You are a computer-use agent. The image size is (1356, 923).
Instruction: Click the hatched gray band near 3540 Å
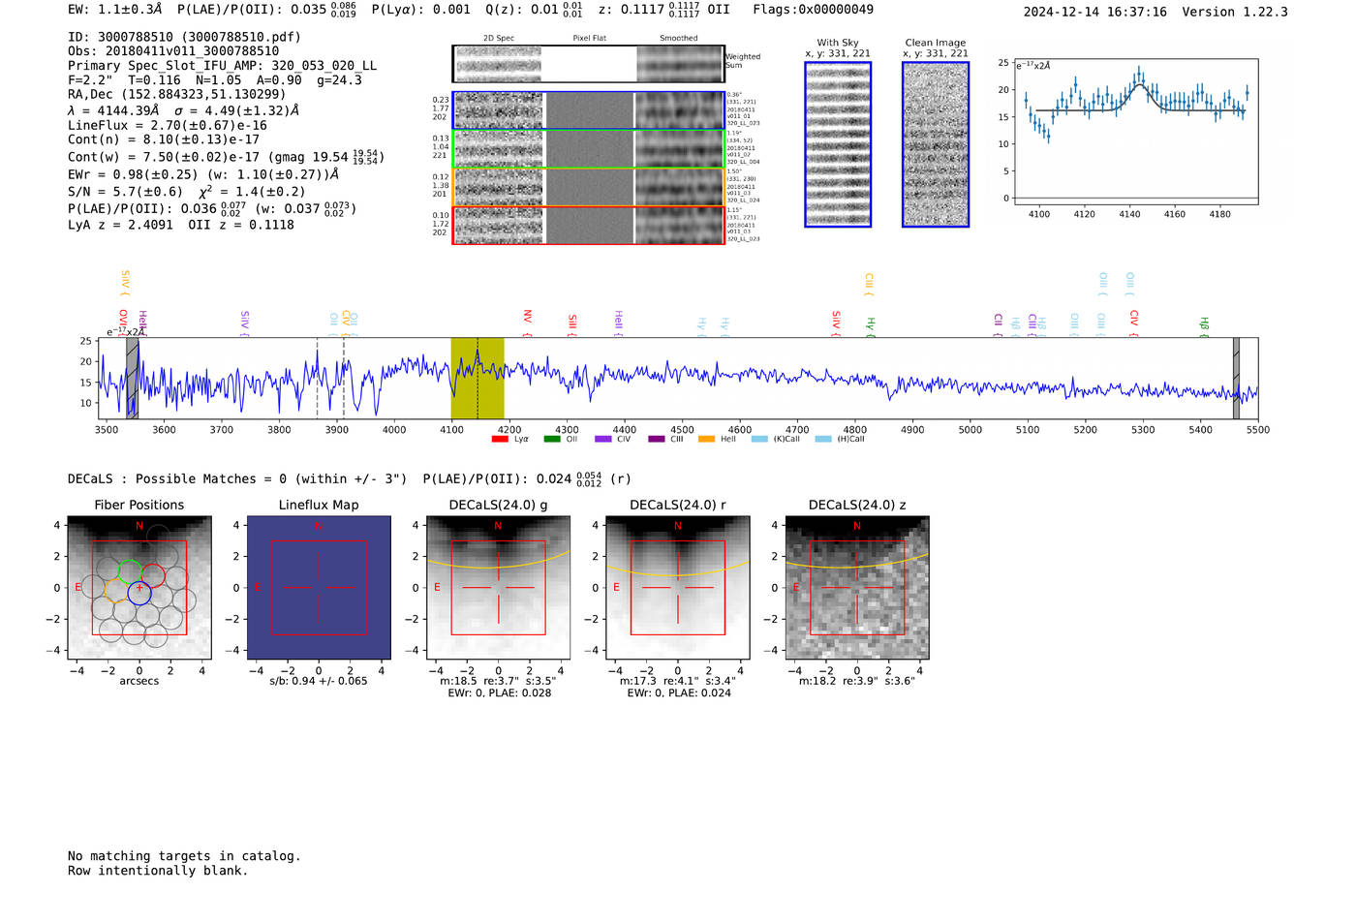coord(133,378)
